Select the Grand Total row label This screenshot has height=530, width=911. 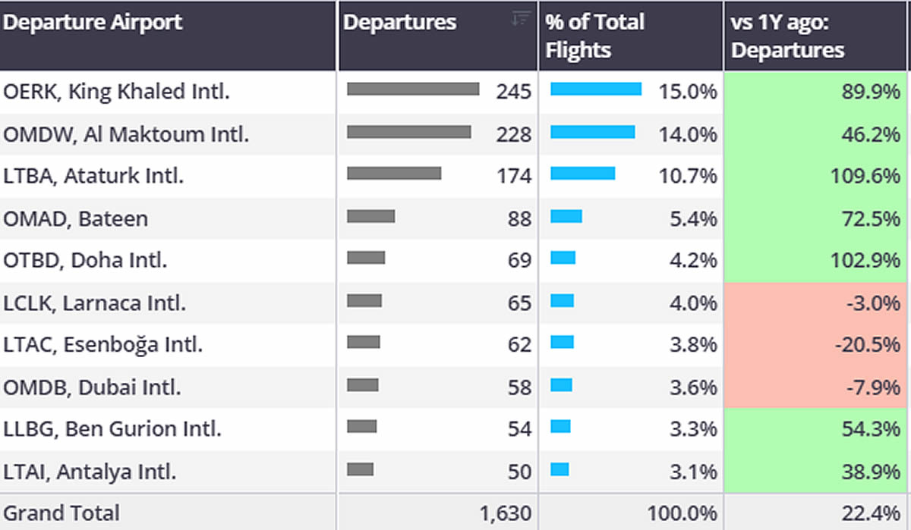pyautogui.click(x=61, y=513)
